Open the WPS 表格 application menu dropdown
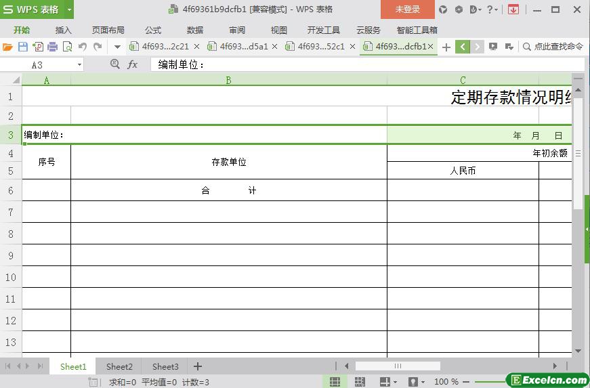The height and width of the screenshot is (388, 590). point(69,9)
